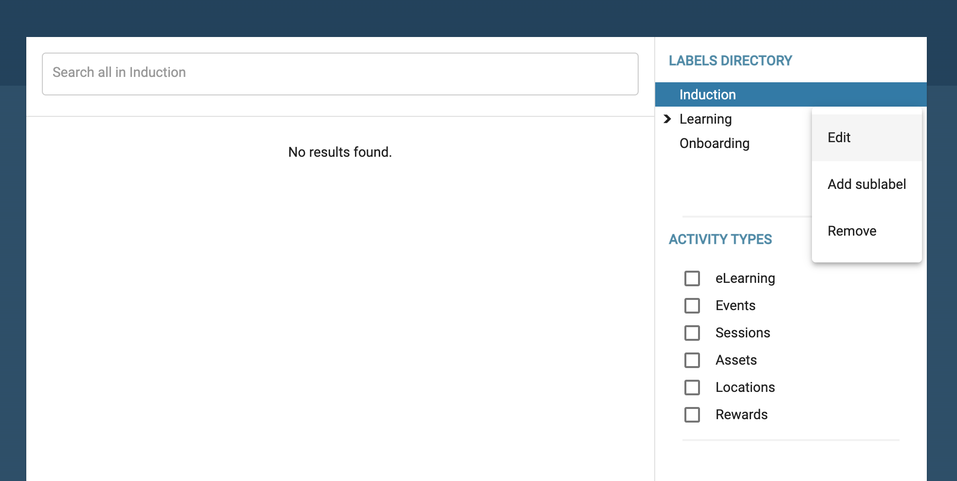Click the Rewards text label
957x481 pixels.
pyautogui.click(x=741, y=415)
